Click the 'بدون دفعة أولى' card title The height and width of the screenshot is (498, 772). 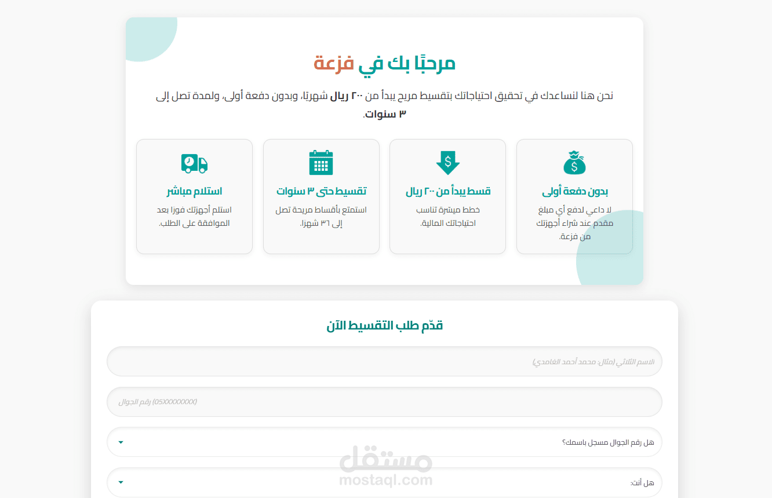(x=575, y=192)
